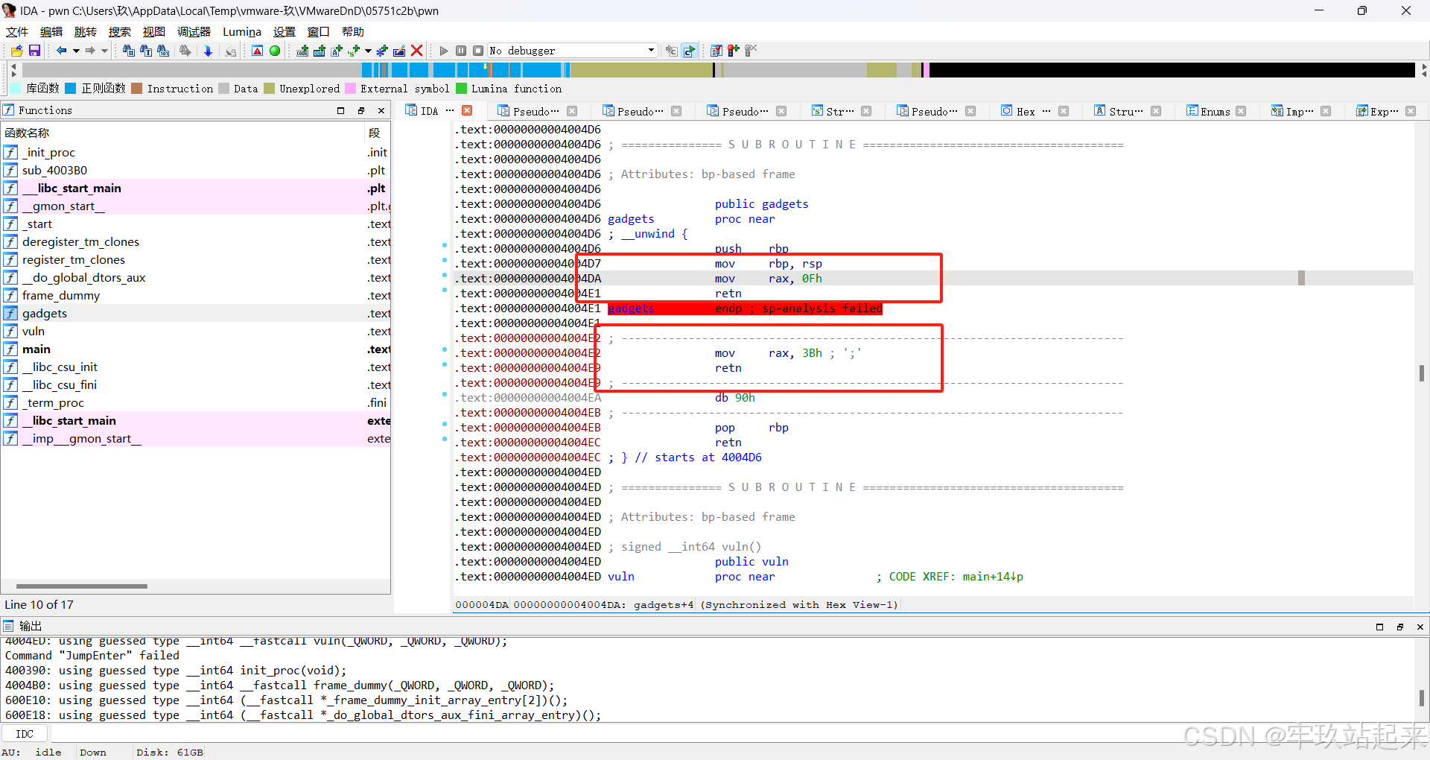Click the convert to DATA icon
1430x760 pixels.
pyautogui.click(x=320, y=51)
